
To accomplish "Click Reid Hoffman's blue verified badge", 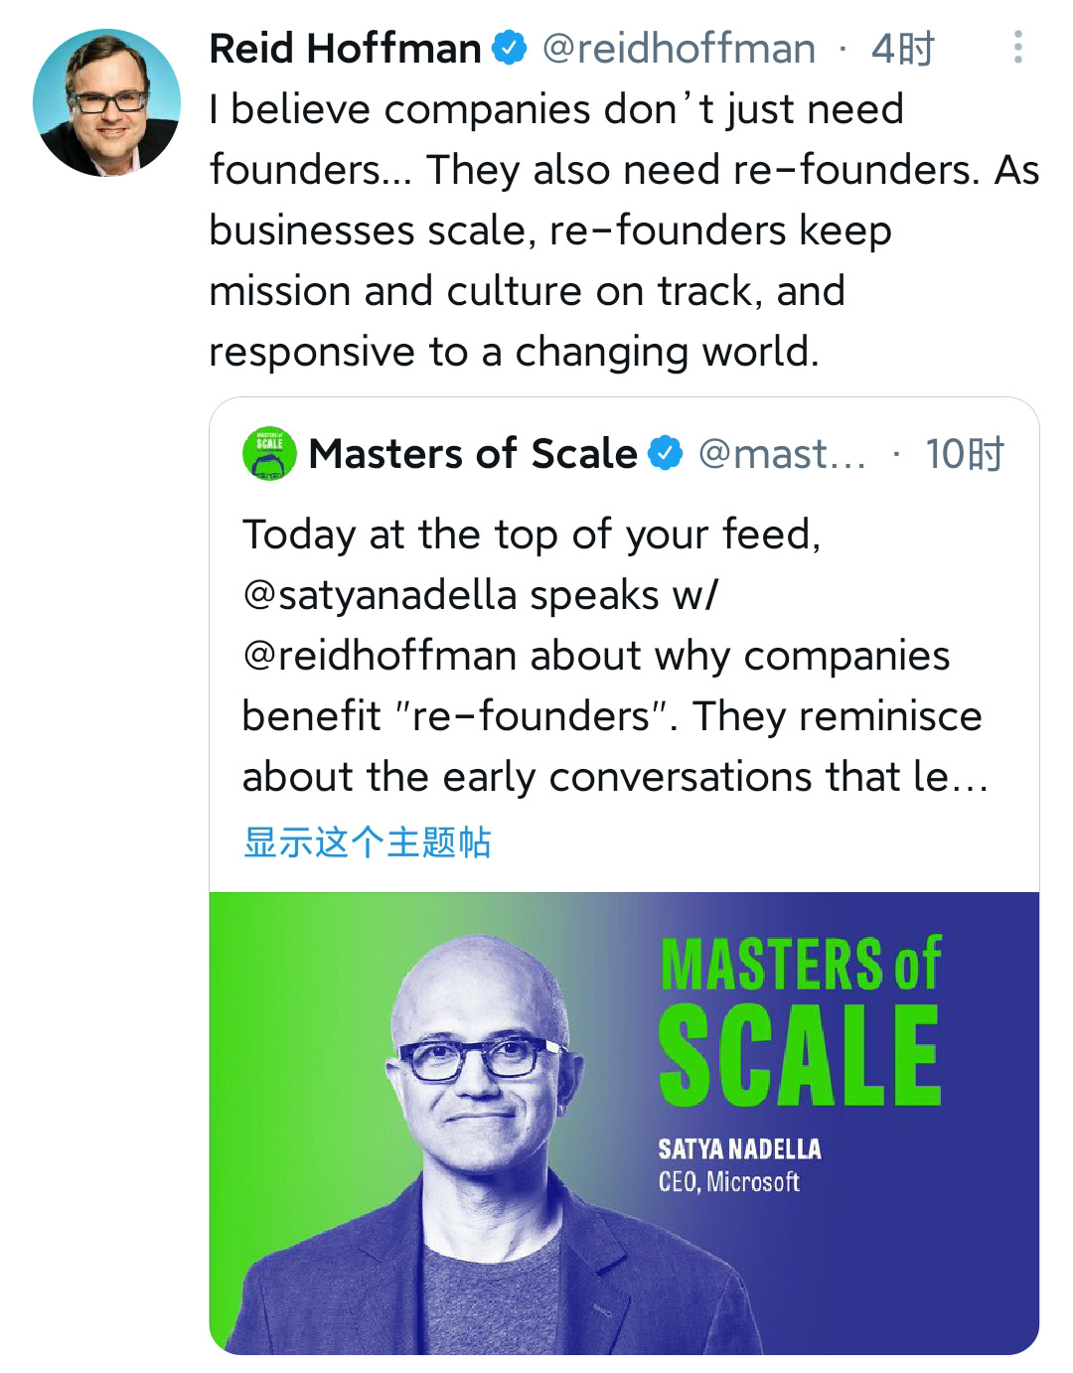I will point(511,48).
